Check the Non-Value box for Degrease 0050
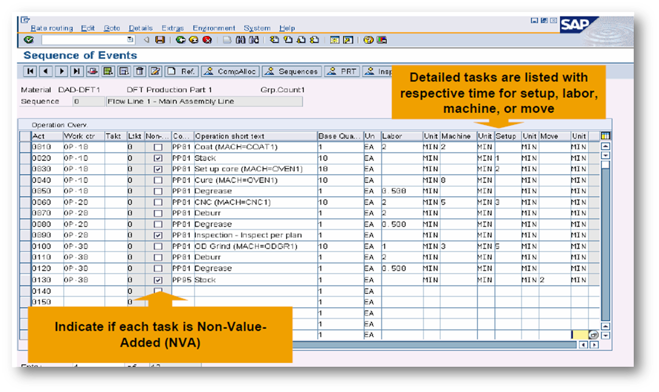This screenshot has height=392, width=659. [158, 191]
